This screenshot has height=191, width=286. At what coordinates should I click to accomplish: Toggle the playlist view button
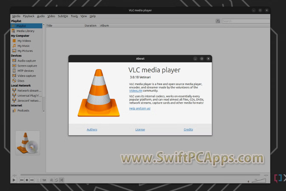click(52, 180)
